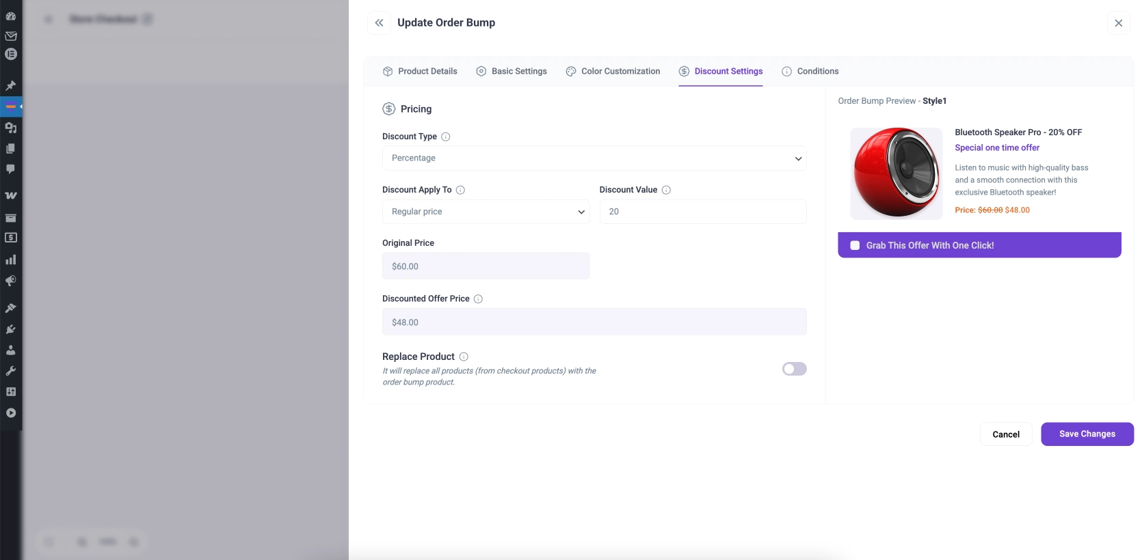Click the red speaker product thumbnail

pyautogui.click(x=896, y=173)
